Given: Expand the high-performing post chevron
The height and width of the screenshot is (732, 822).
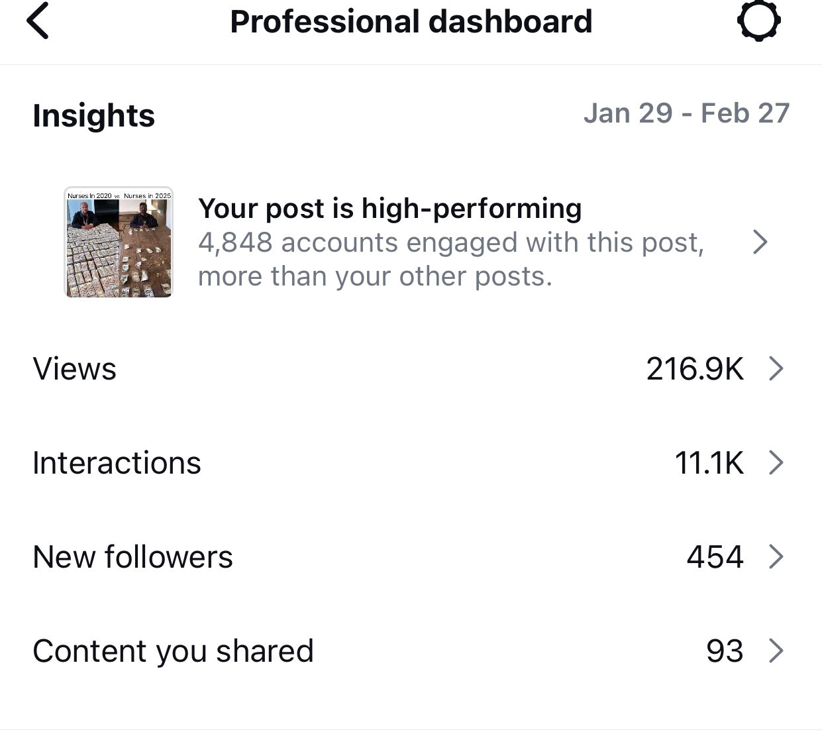Looking at the screenshot, I should click(760, 242).
